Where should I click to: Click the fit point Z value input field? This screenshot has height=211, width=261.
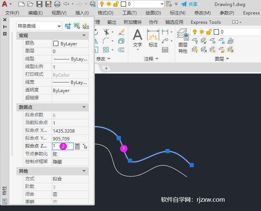63,146
